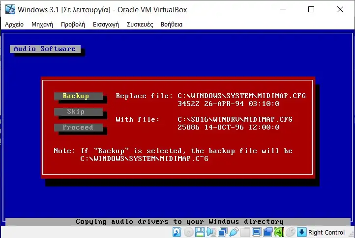Click the optical disc drive status icon

[x=188, y=232]
